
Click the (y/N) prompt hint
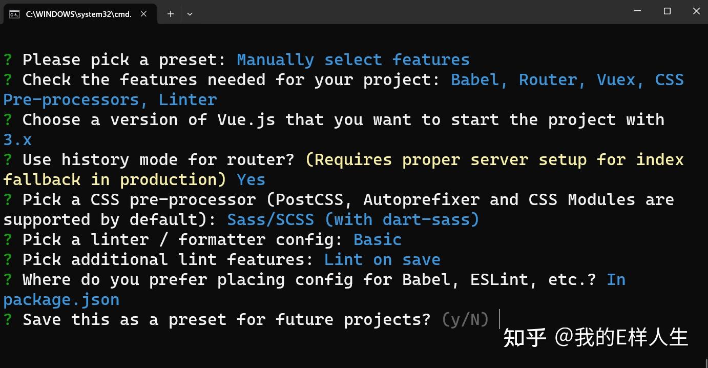coord(465,319)
